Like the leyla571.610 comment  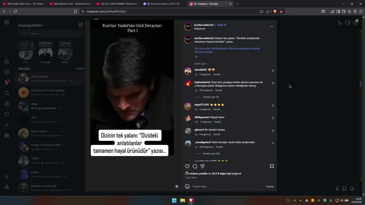(x=273, y=106)
